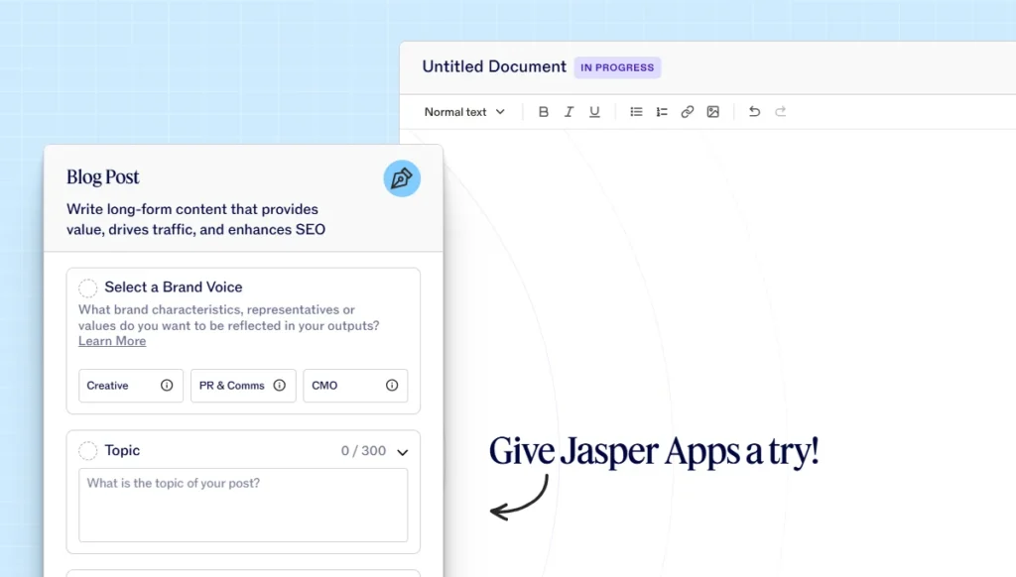Click the Blog Post pen icon

[x=402, y=178]
